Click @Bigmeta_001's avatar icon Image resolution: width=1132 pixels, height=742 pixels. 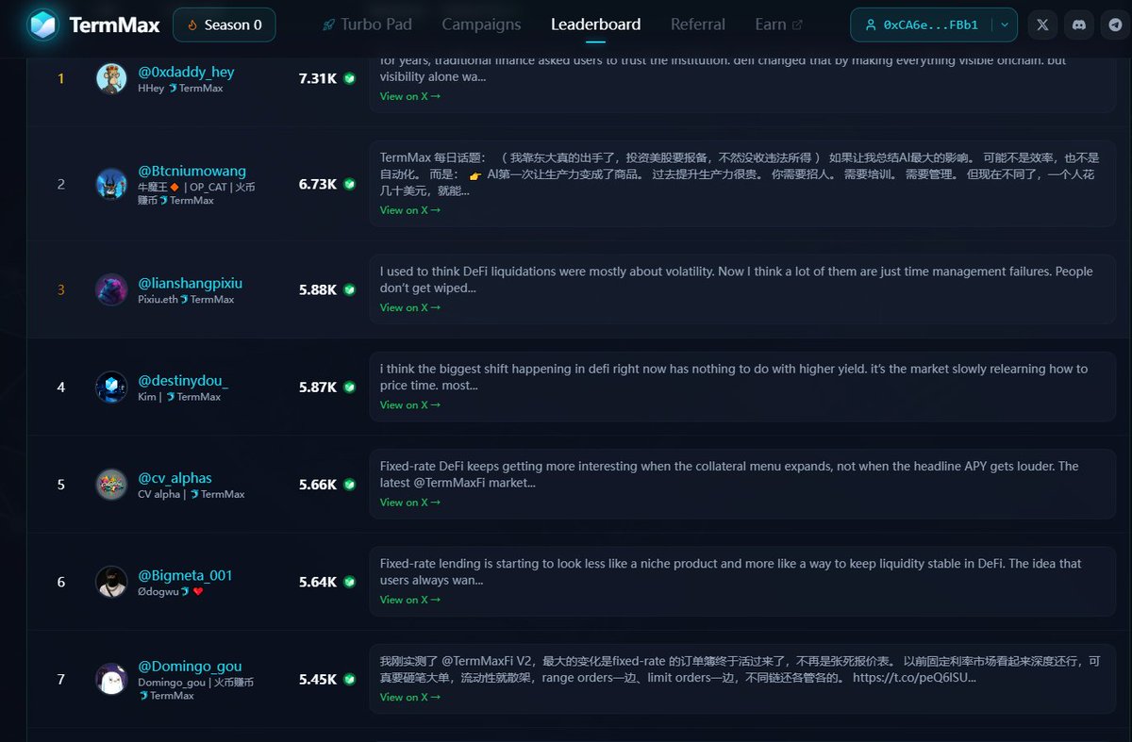(x=111, y=582)
